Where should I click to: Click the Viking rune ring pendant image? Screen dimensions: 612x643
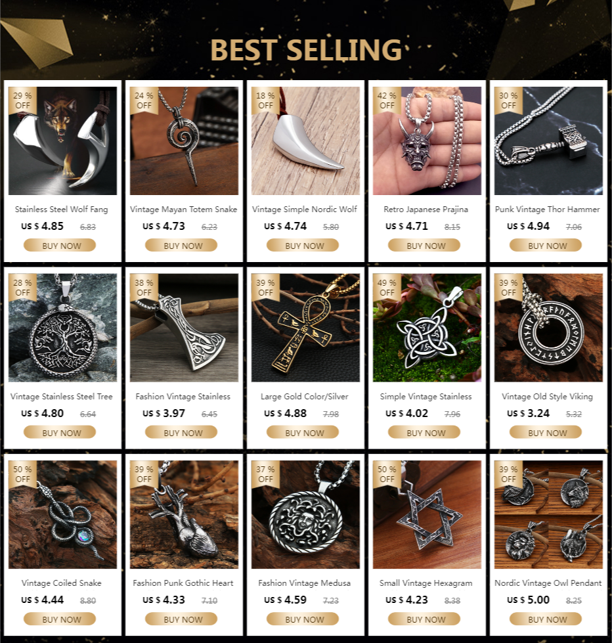(548, 328)
